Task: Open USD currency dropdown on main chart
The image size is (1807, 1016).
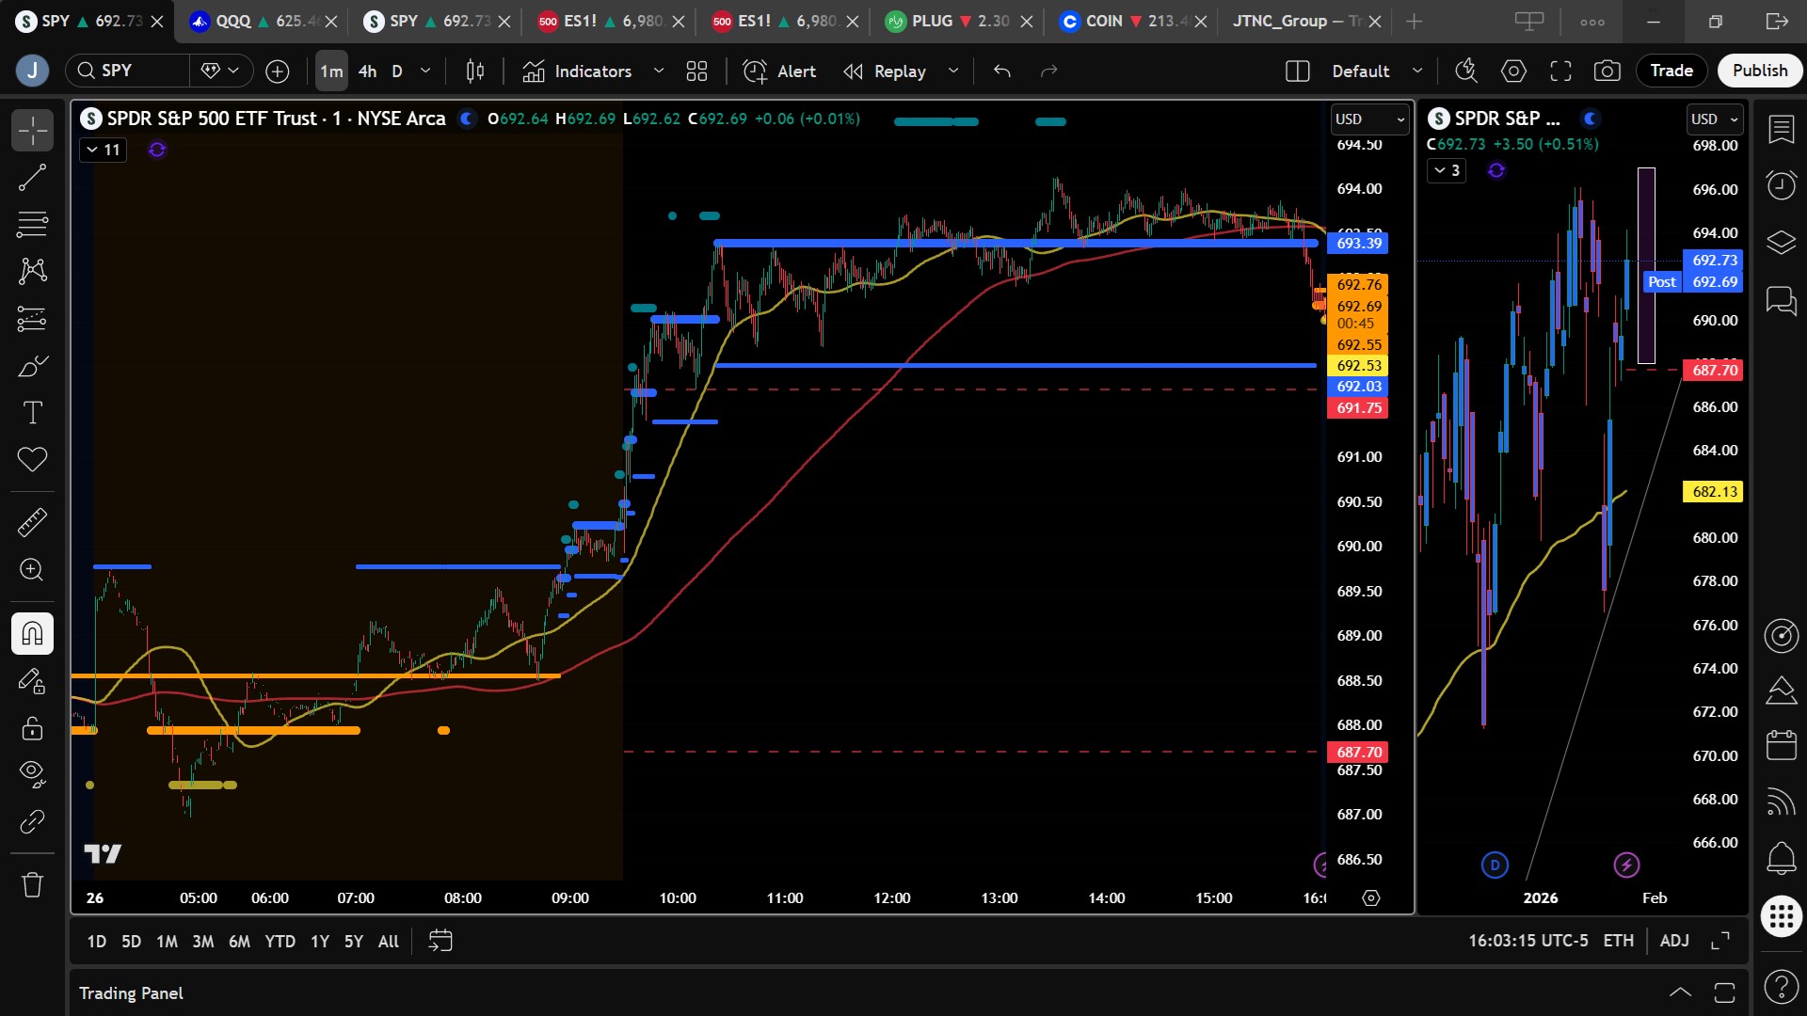Action: tap(1369, 119)
